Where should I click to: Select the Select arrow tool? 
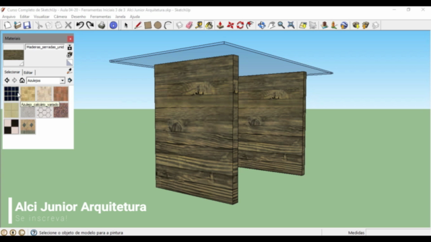[126, 26]
